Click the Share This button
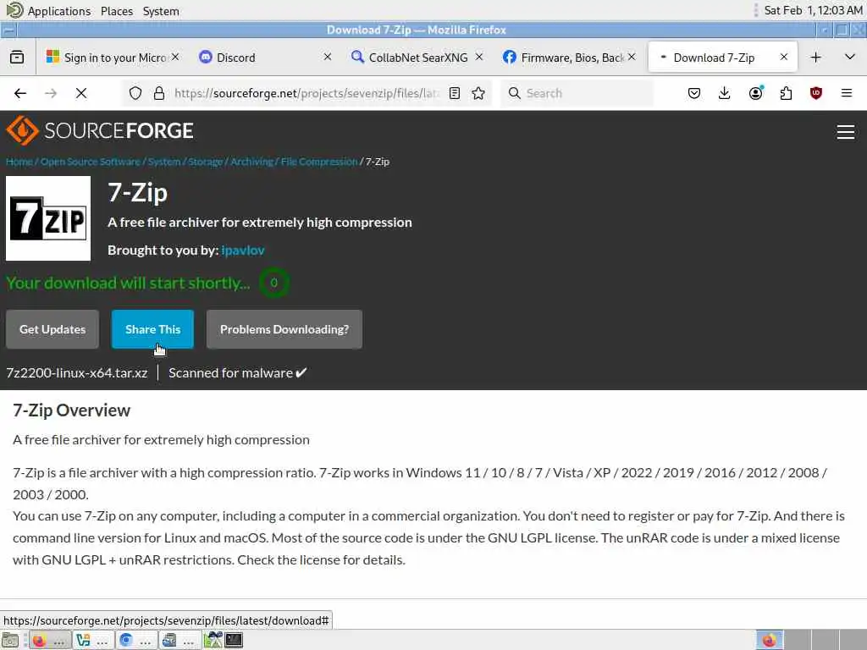 point(152,329)
